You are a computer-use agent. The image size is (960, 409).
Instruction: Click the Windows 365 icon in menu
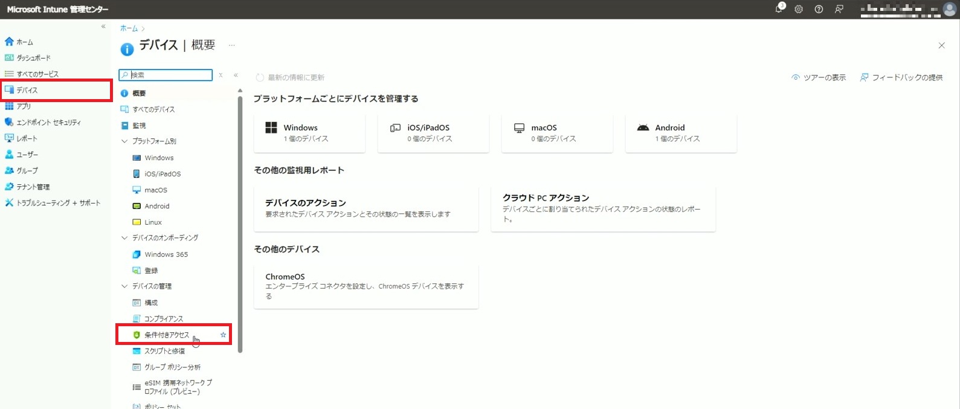coord(137,254)
